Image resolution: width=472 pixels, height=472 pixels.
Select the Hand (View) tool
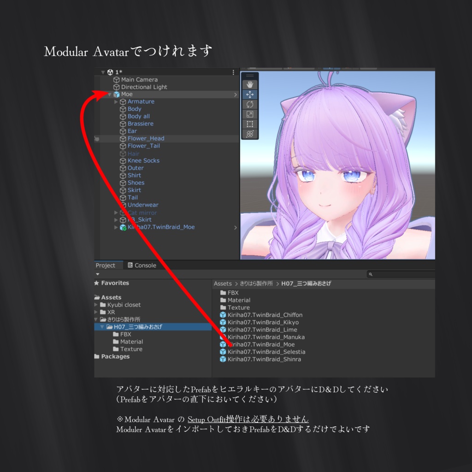pyautogui.click(x=249, y=85)
